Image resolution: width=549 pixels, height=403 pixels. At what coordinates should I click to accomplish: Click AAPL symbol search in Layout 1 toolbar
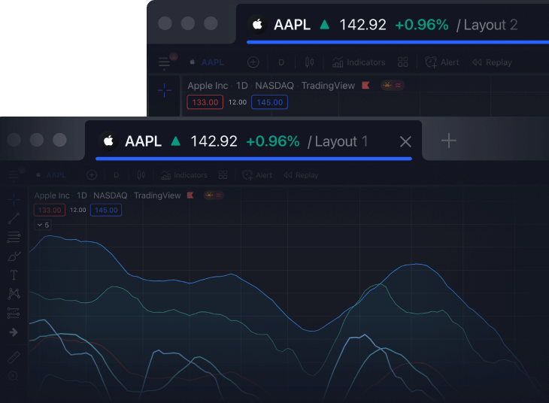tap(56, 175)
